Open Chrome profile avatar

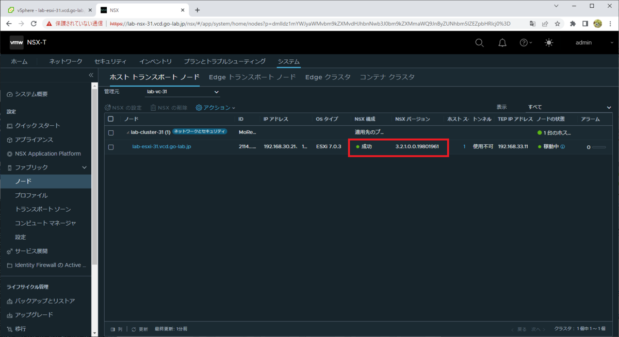(x=598, y=24)
